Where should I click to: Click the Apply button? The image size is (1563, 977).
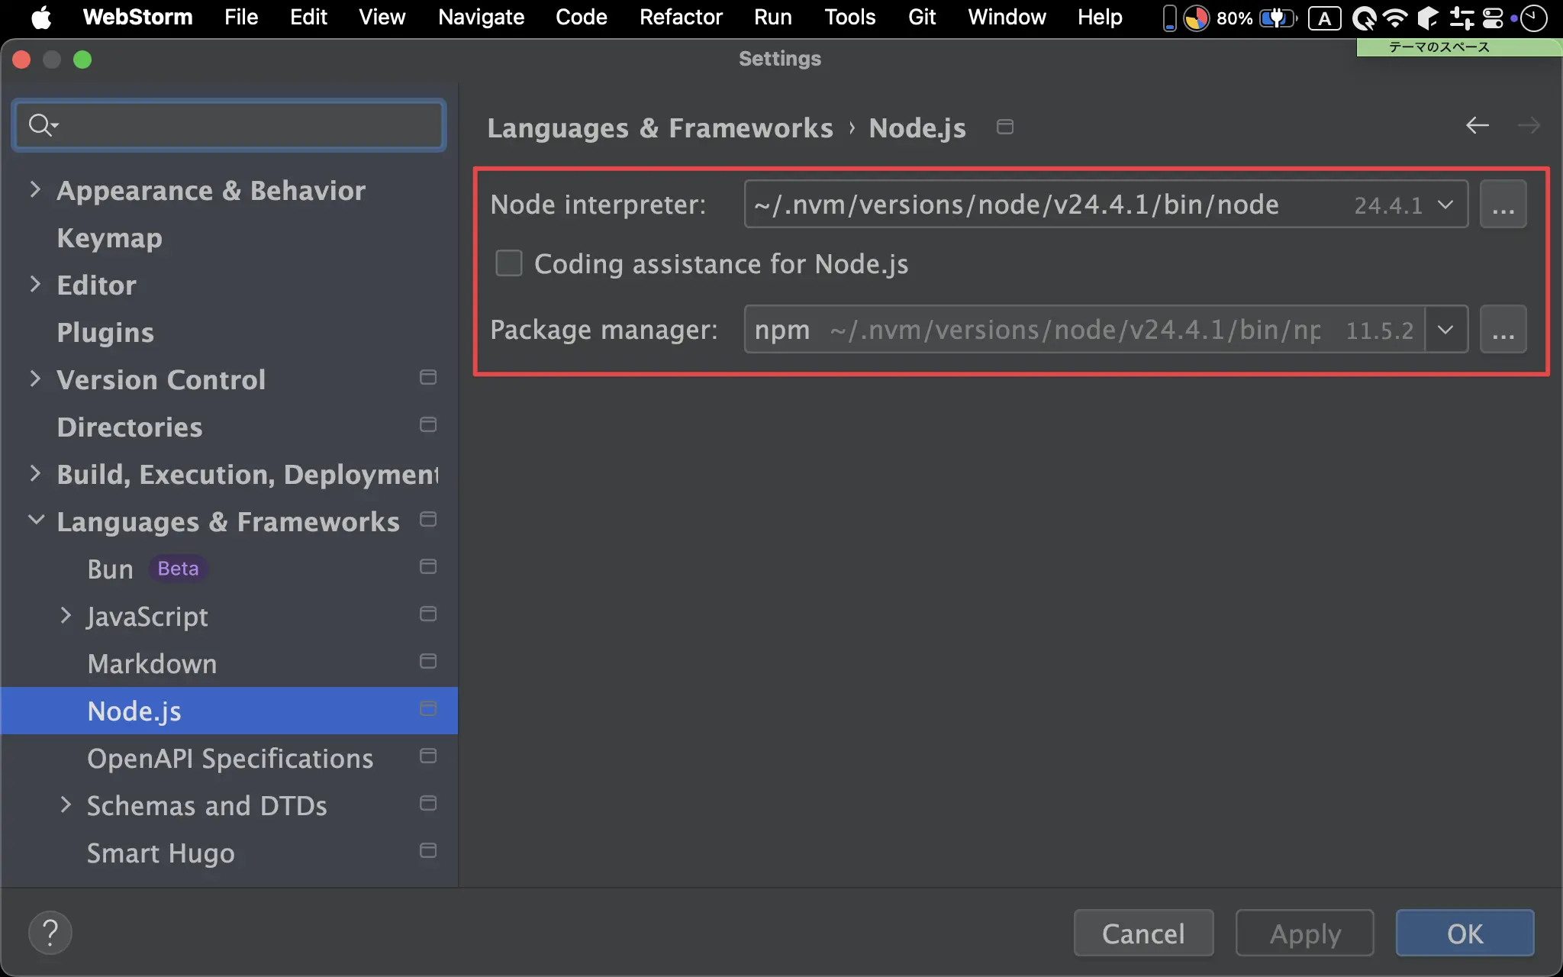coord(1305,933)
